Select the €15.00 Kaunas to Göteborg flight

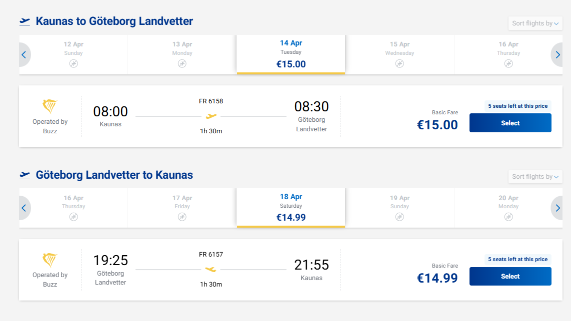[510, 123]
